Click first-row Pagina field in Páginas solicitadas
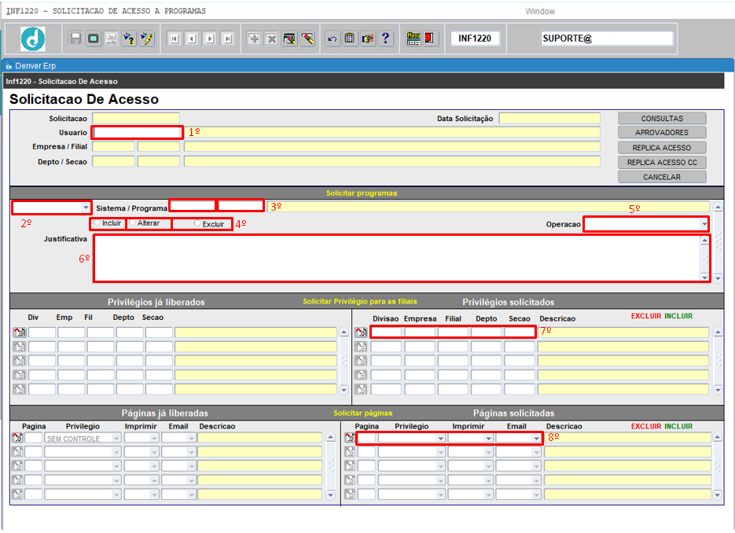The width and height of the screenshot is (735, 533). pos(366,439)
